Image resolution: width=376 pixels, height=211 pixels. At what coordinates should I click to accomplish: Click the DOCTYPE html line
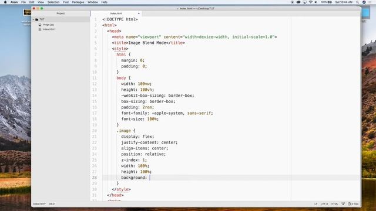tap(120, 19)
